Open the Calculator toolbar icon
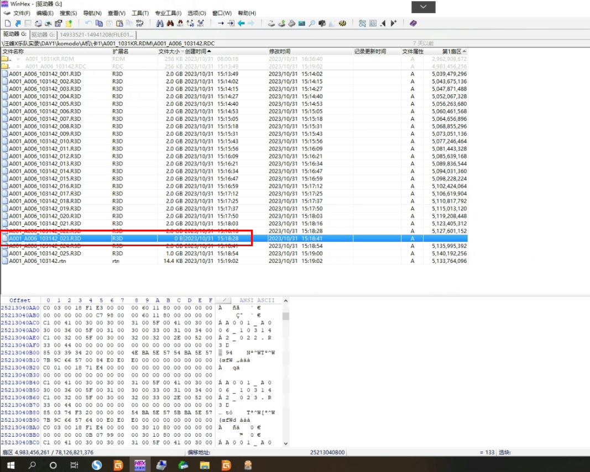Image resolution: width=590 pixels, height=472 pixels. (302, 23)
